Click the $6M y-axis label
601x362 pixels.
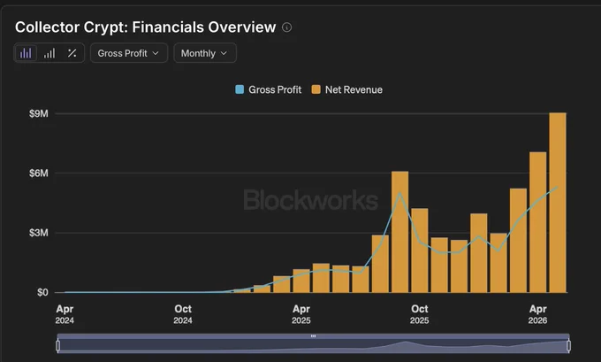pyautogui.click(x=39, y=173)
